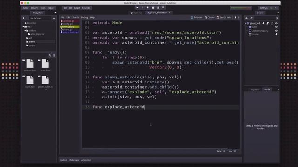Collapse the addons folder
Viewport: 298px width, 167px height.
25,30
